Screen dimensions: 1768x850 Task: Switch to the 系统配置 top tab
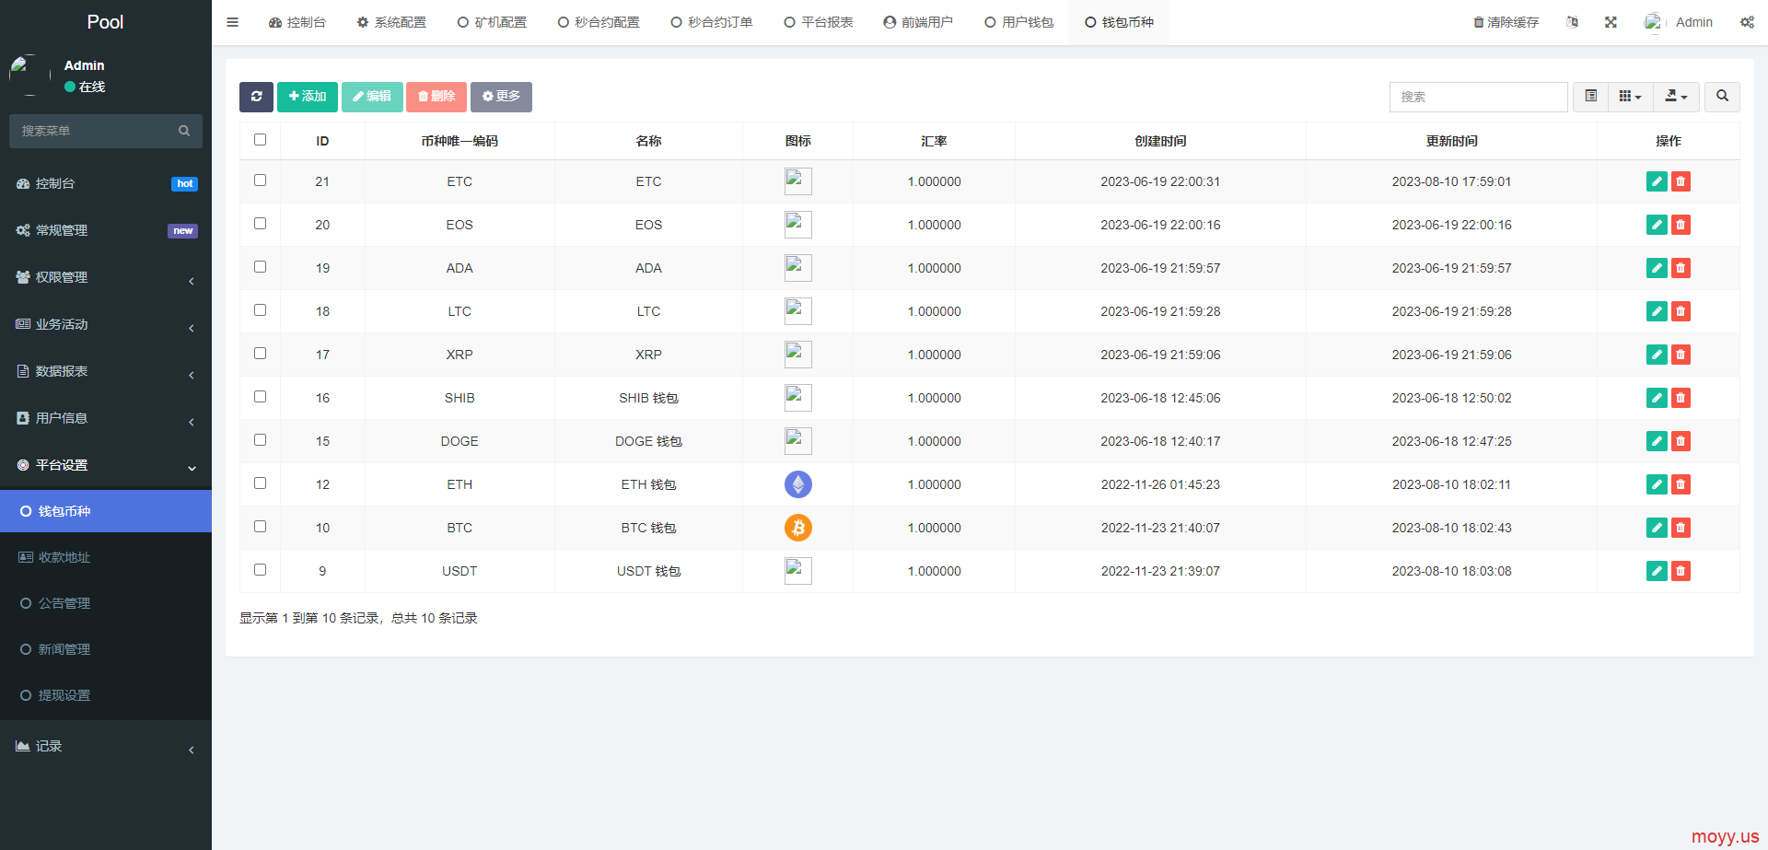click(x=391, y=22)
